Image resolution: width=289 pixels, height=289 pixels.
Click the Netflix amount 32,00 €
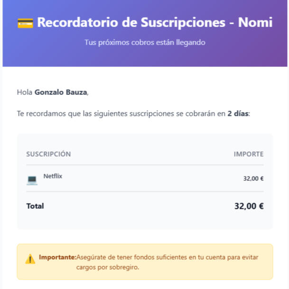[253, 178]
